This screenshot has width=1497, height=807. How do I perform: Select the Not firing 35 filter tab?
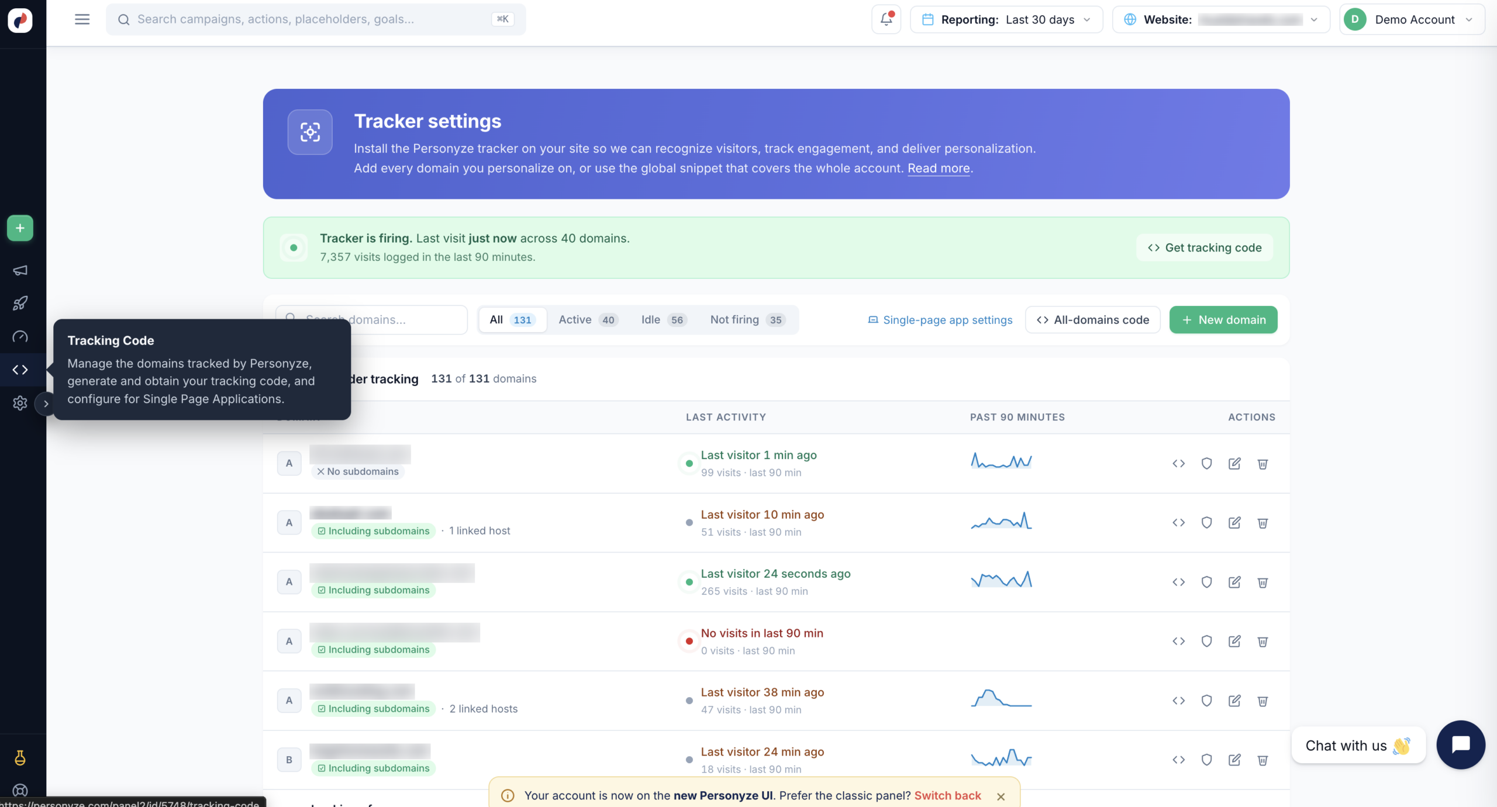747,320
